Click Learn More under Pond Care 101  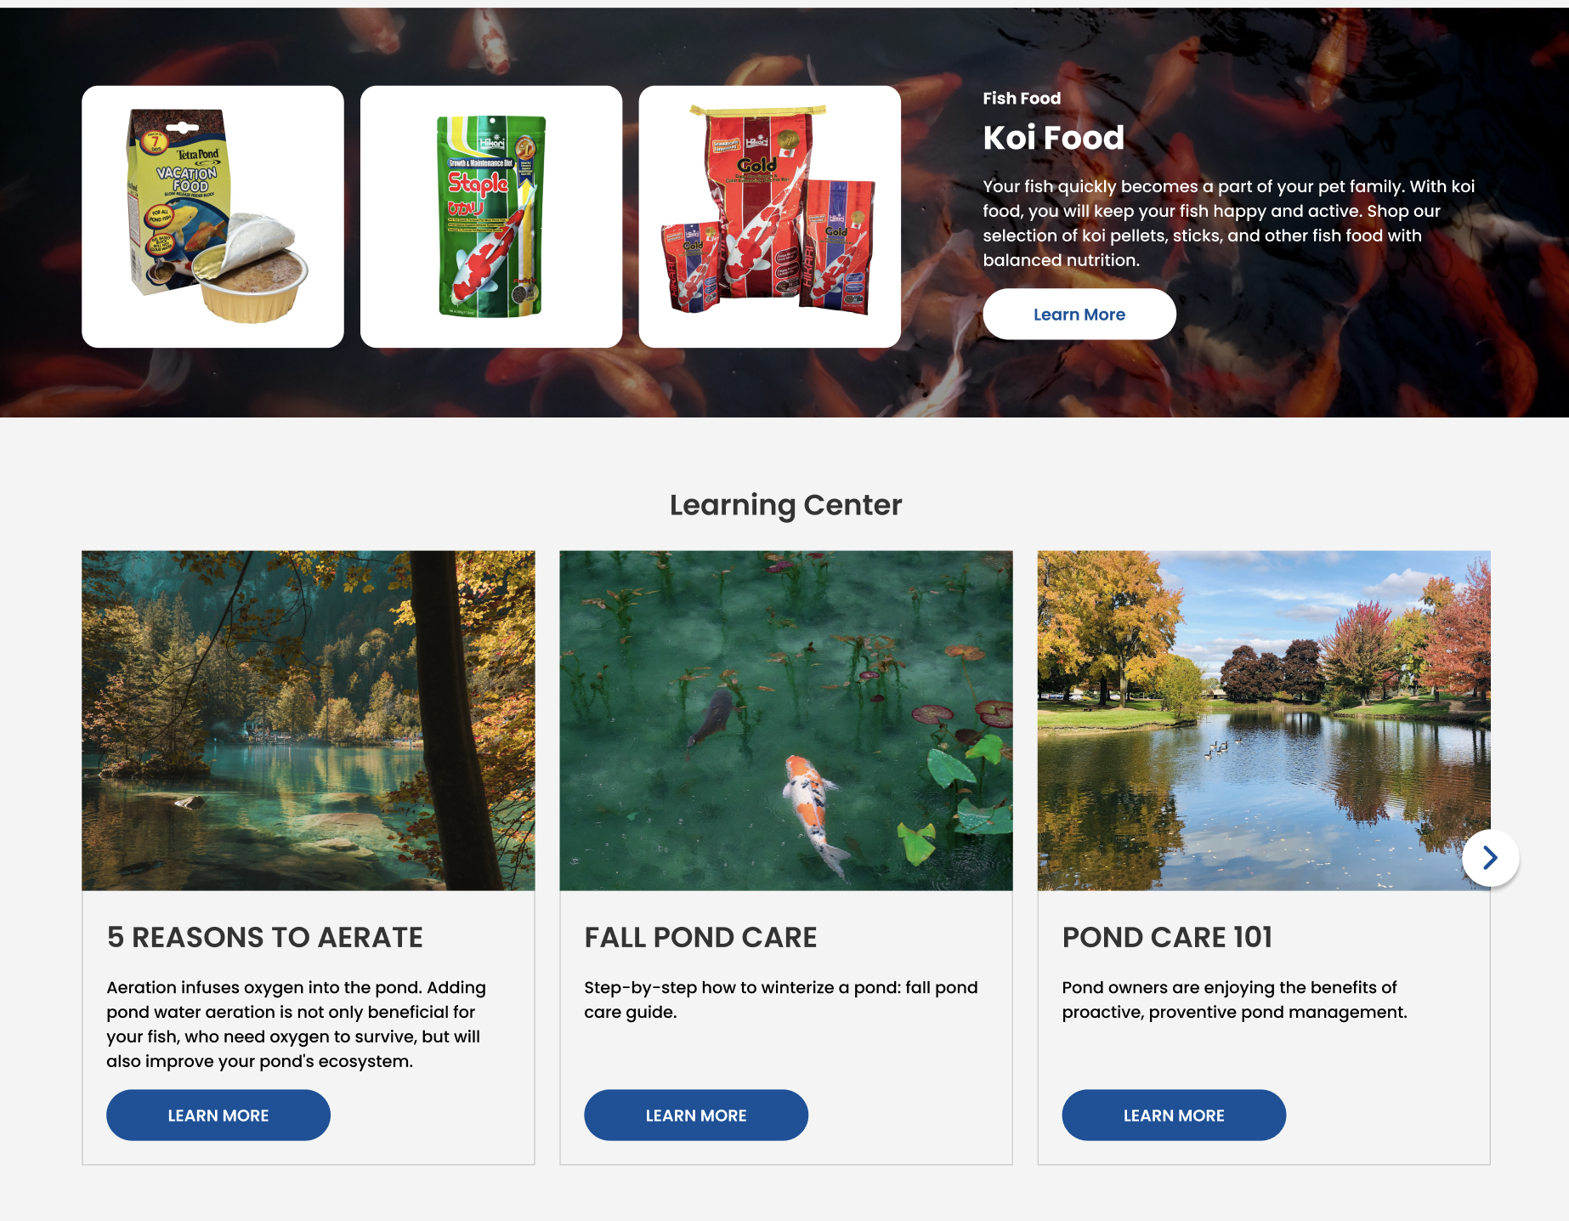tap(1174, 1115)
